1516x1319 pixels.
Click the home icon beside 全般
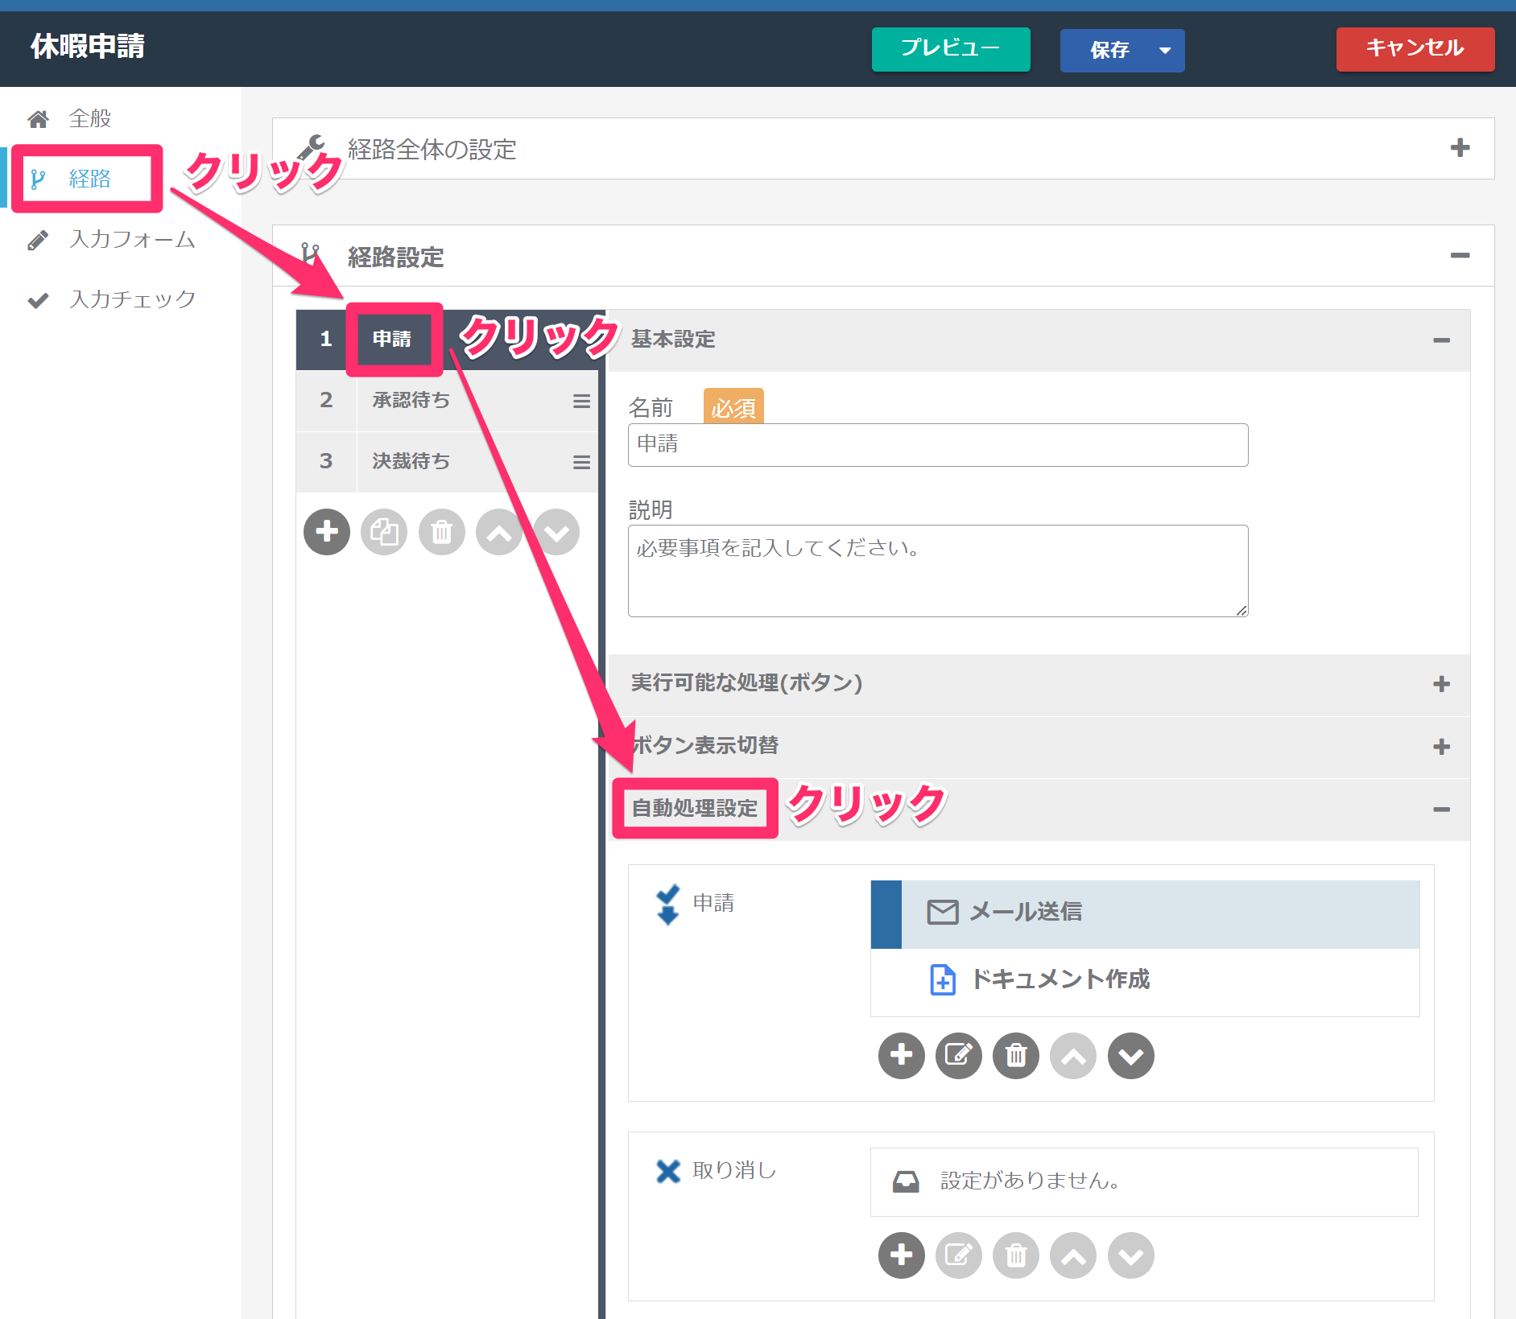[38, 119]
